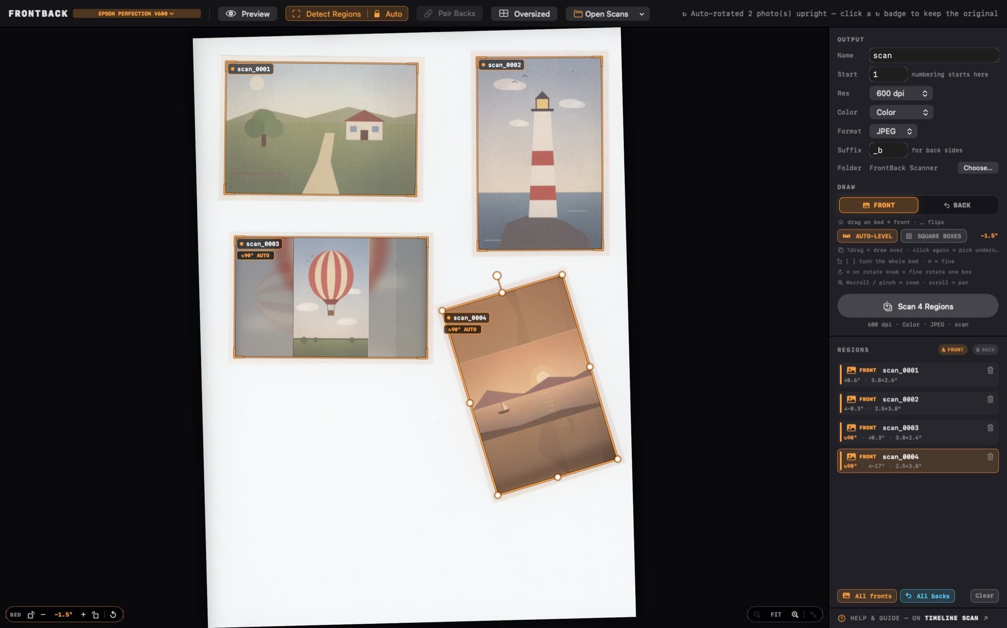
Task: Set all regions to fronts
Action: click(867, 596)
